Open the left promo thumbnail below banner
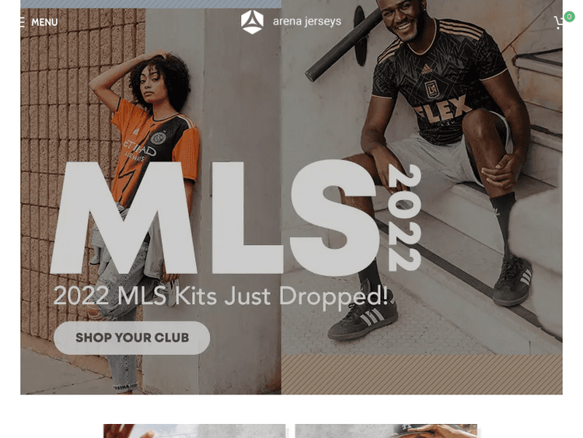The height and width of the screenshot is (438, 583). click(194, 431)
